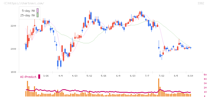The image size is (208, 97).
Task: Click the crimson AI-Predict legend swatch
Action: coord(39,77)
